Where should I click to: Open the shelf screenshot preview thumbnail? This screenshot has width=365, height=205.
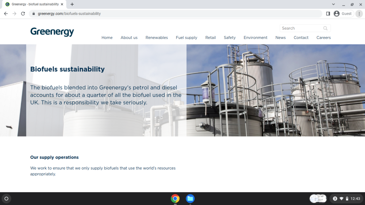tap(318, 199)
